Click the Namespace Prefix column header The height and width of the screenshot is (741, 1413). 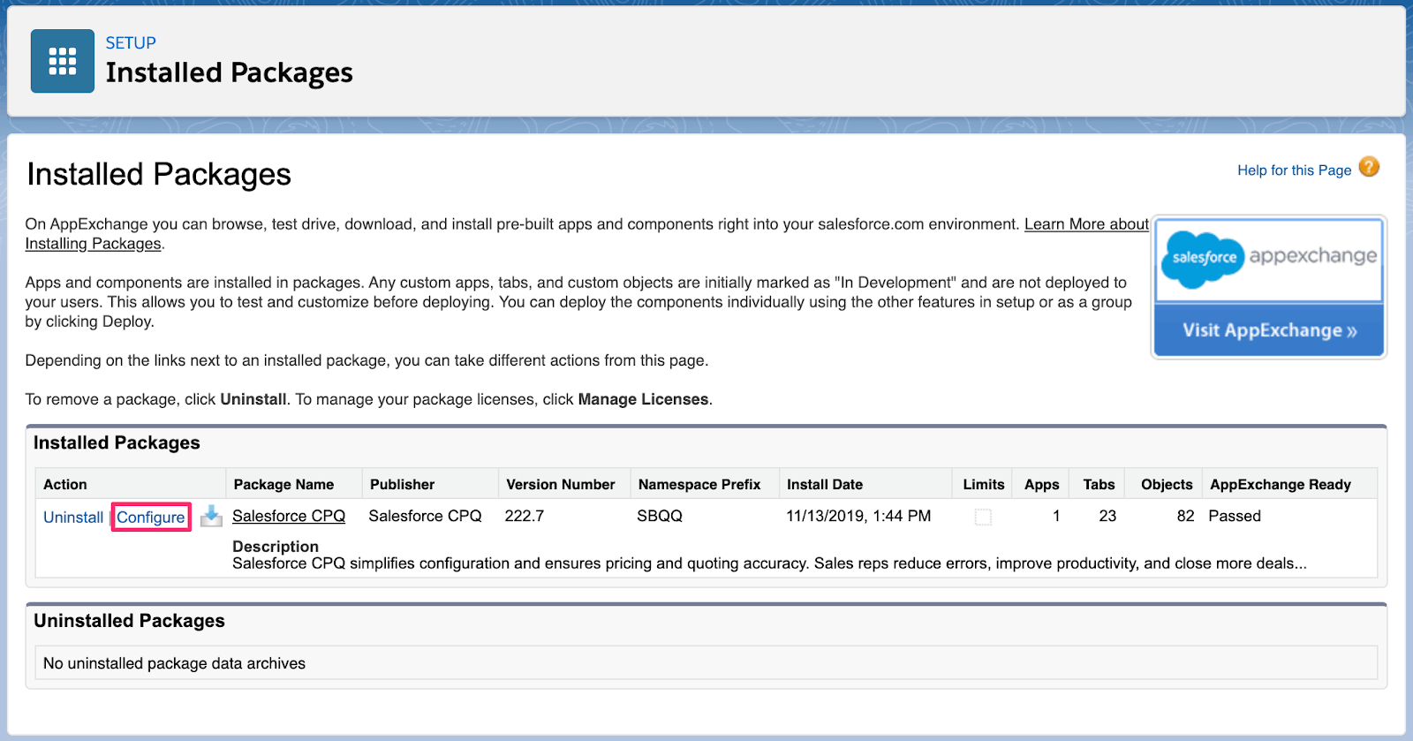(x=699, y=484)
